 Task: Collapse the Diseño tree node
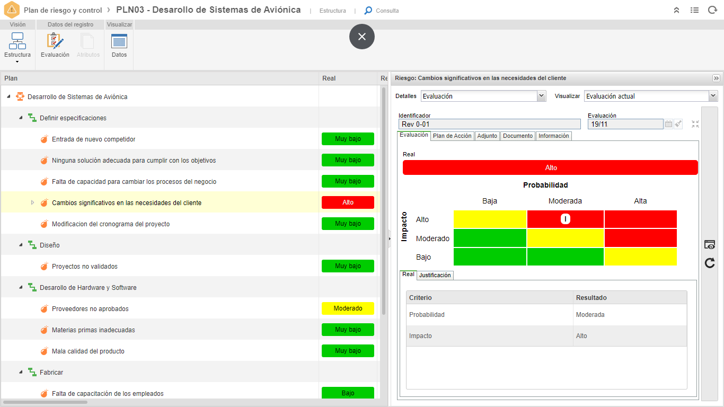point(21,245)
